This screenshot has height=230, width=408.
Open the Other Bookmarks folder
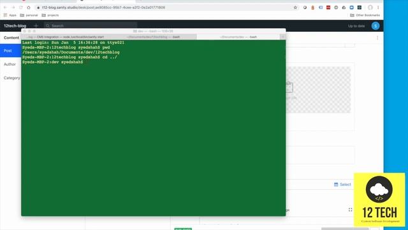[x=365, y=15]
